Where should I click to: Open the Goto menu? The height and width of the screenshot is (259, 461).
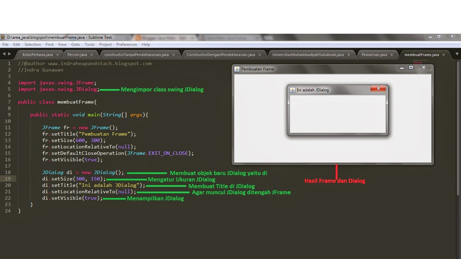[x=75, y=44]
